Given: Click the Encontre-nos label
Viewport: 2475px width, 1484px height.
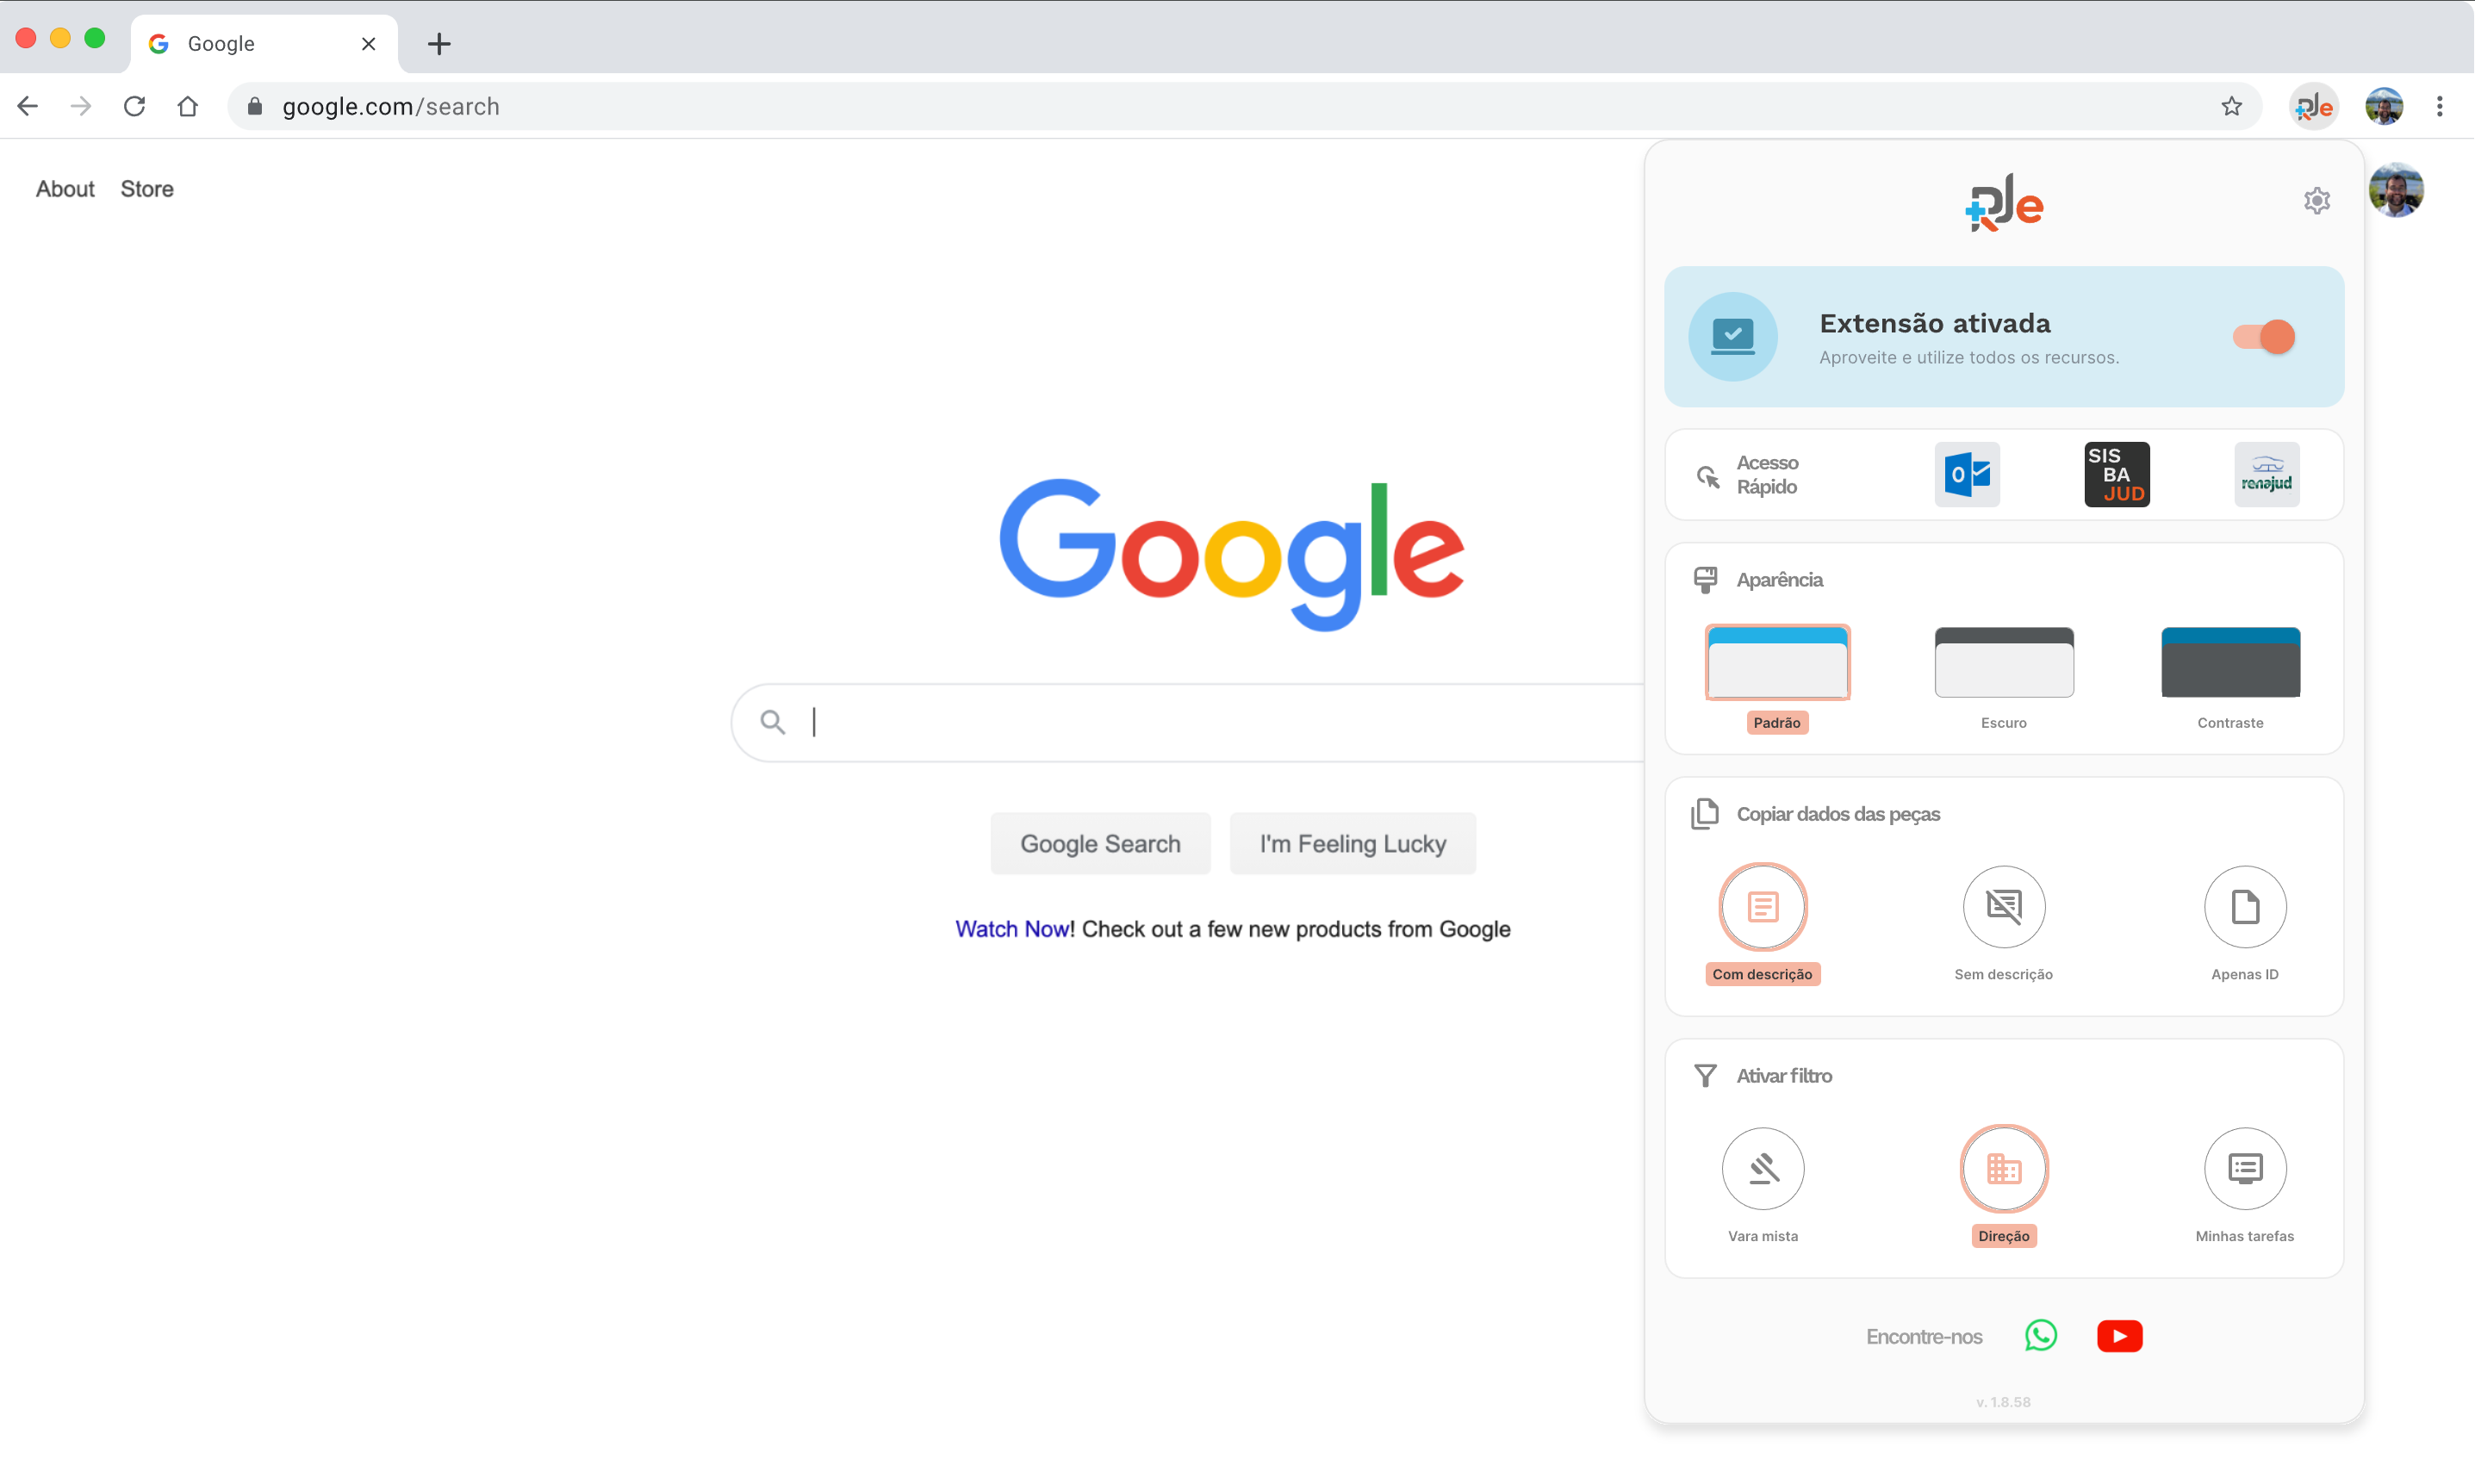Looking at the screenshot, I should [x=1924, y=1337].
